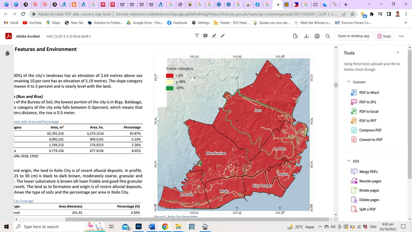The width and height of the screenshot is (412, 232).
Task: Open the page thumbnails sidebar icon
Action: (x=7, y=53)
